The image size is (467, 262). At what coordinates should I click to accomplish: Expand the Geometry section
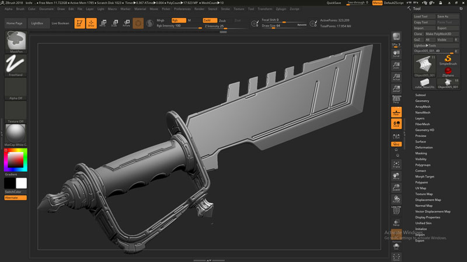coord(421,101)
